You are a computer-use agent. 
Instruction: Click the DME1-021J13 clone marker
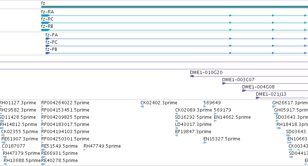[x=258, y=98]
